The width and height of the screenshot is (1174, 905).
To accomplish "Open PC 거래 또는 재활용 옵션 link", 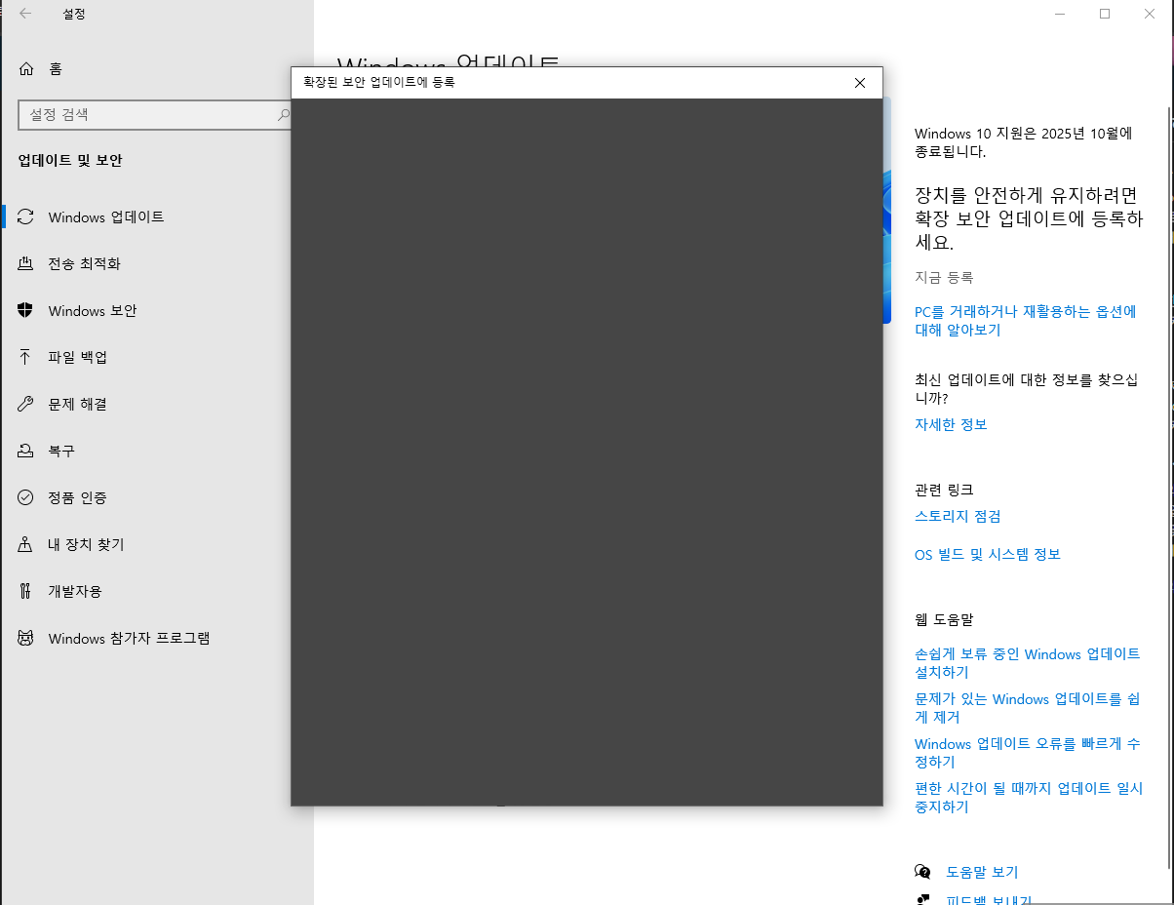I will (x=1026, y=321).
